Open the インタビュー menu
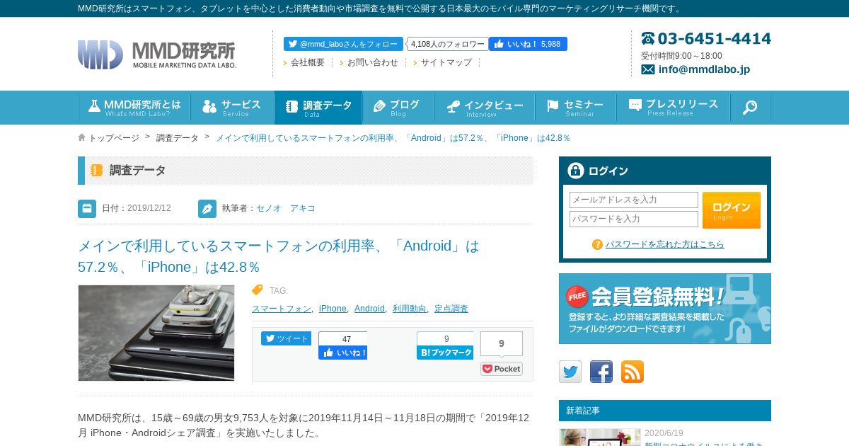This screenshot has height=446, width=849. pos(485,108)
